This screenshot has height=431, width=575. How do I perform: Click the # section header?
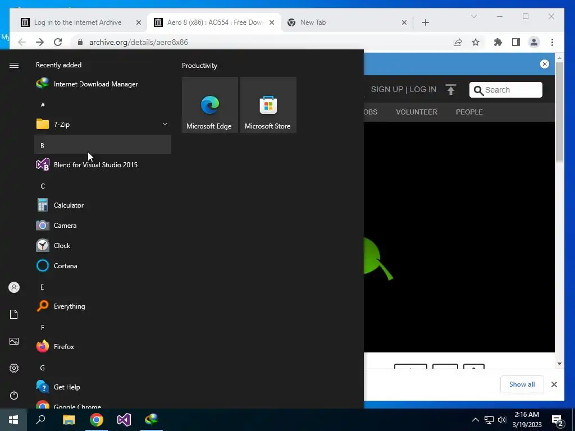(103, 105)
